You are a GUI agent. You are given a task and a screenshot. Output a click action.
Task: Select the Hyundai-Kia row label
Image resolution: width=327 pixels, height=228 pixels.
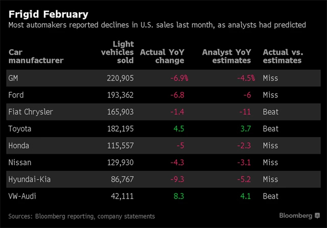click(30, 179)
